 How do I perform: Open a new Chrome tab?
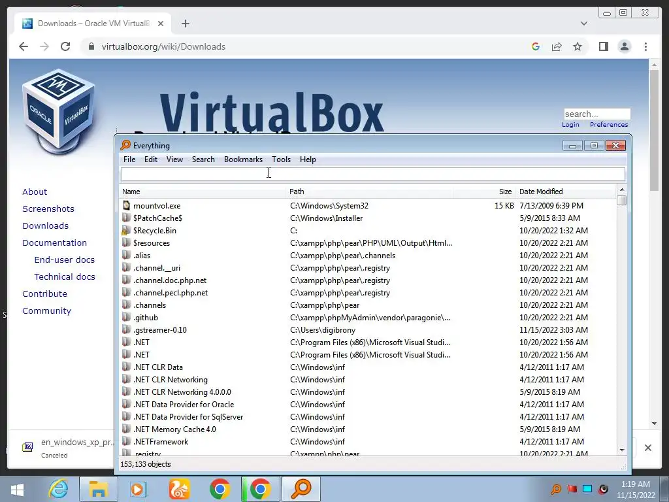pos(185,24)
